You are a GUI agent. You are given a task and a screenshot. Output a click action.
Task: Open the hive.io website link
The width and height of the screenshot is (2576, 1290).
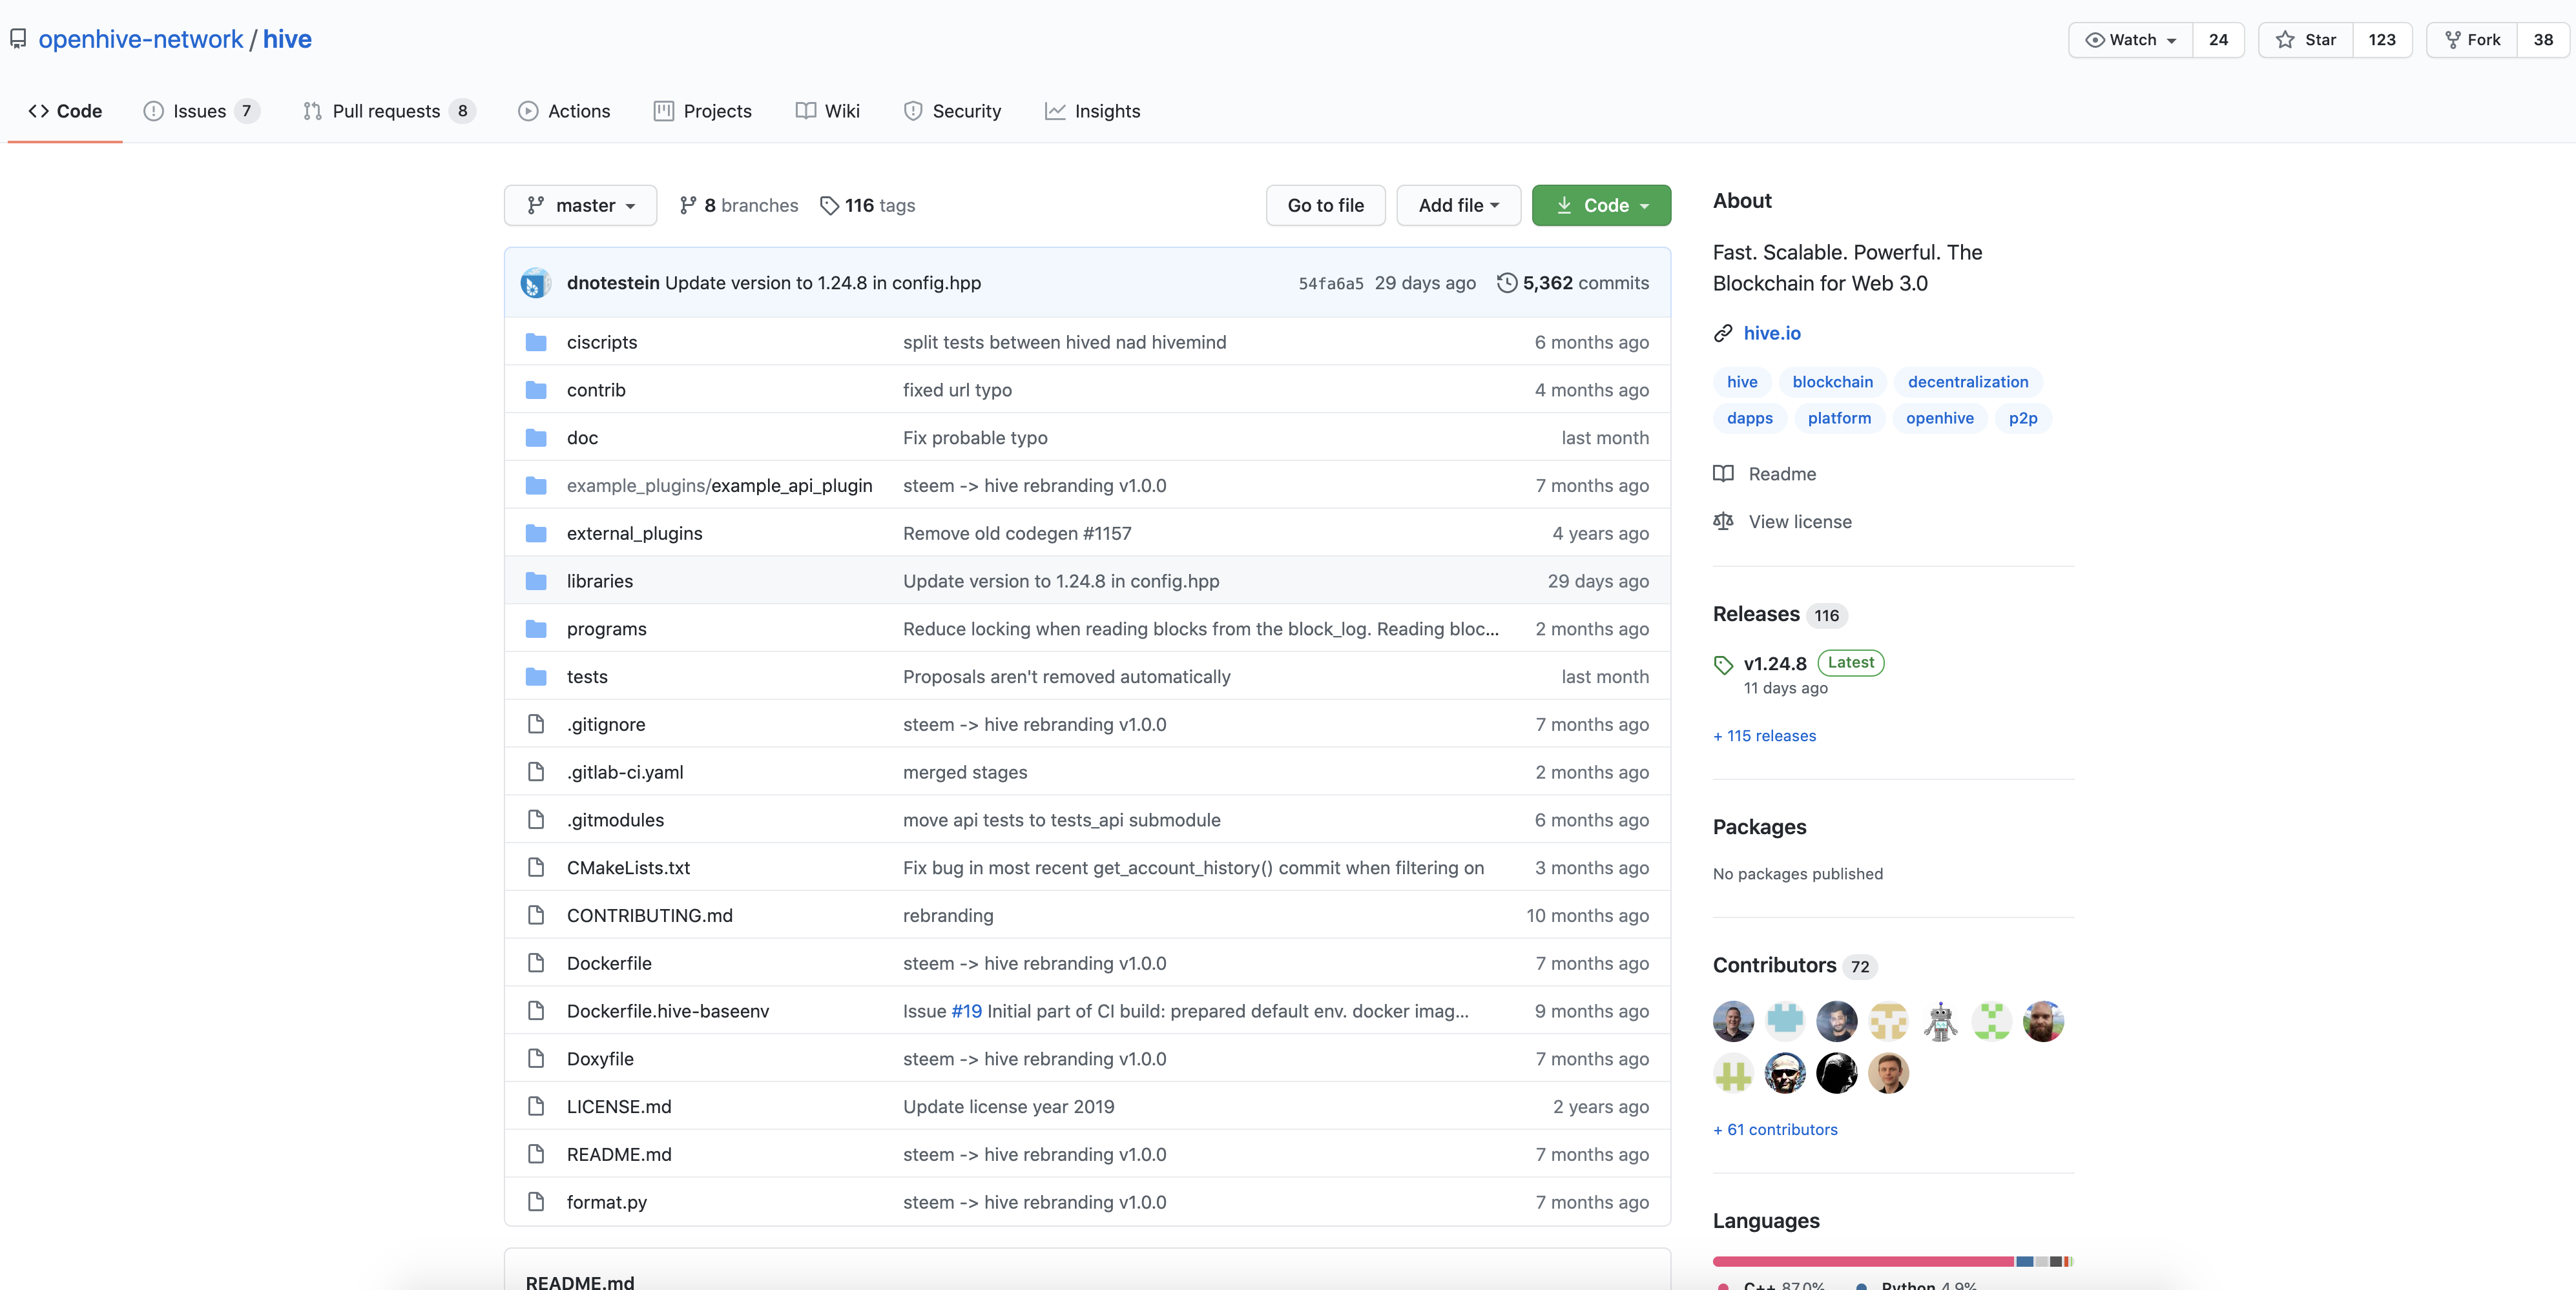1771,333
